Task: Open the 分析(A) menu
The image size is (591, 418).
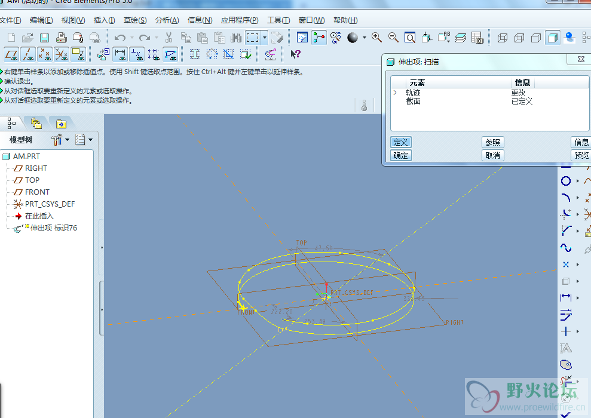Action: (x=167, y=20)
